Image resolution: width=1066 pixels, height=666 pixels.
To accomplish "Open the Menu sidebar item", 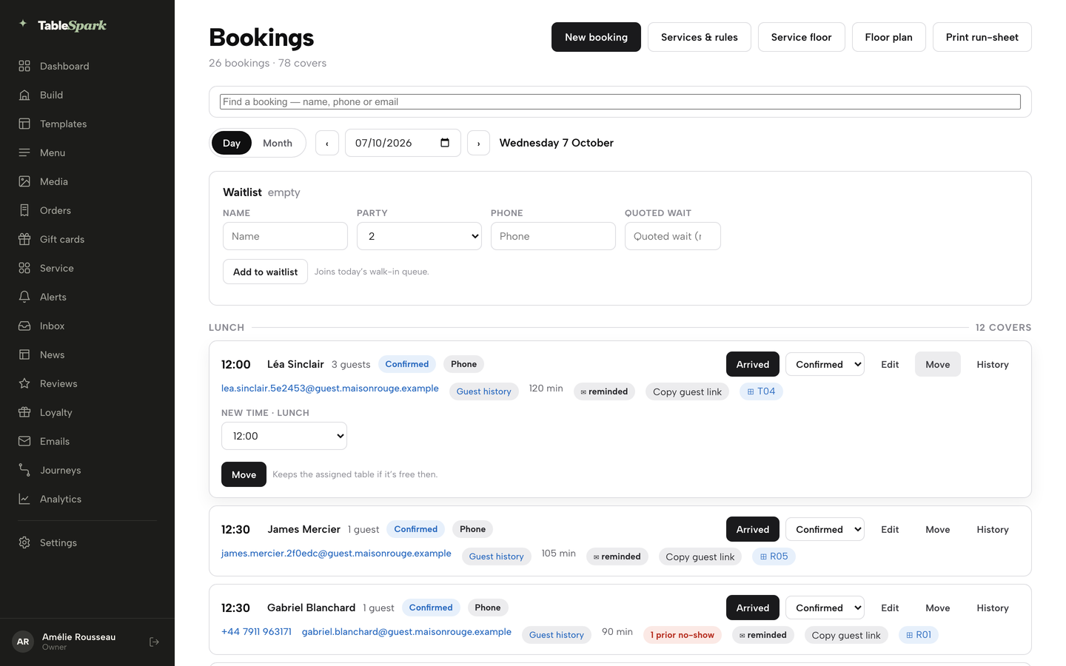I will click(x=87, y=152).
